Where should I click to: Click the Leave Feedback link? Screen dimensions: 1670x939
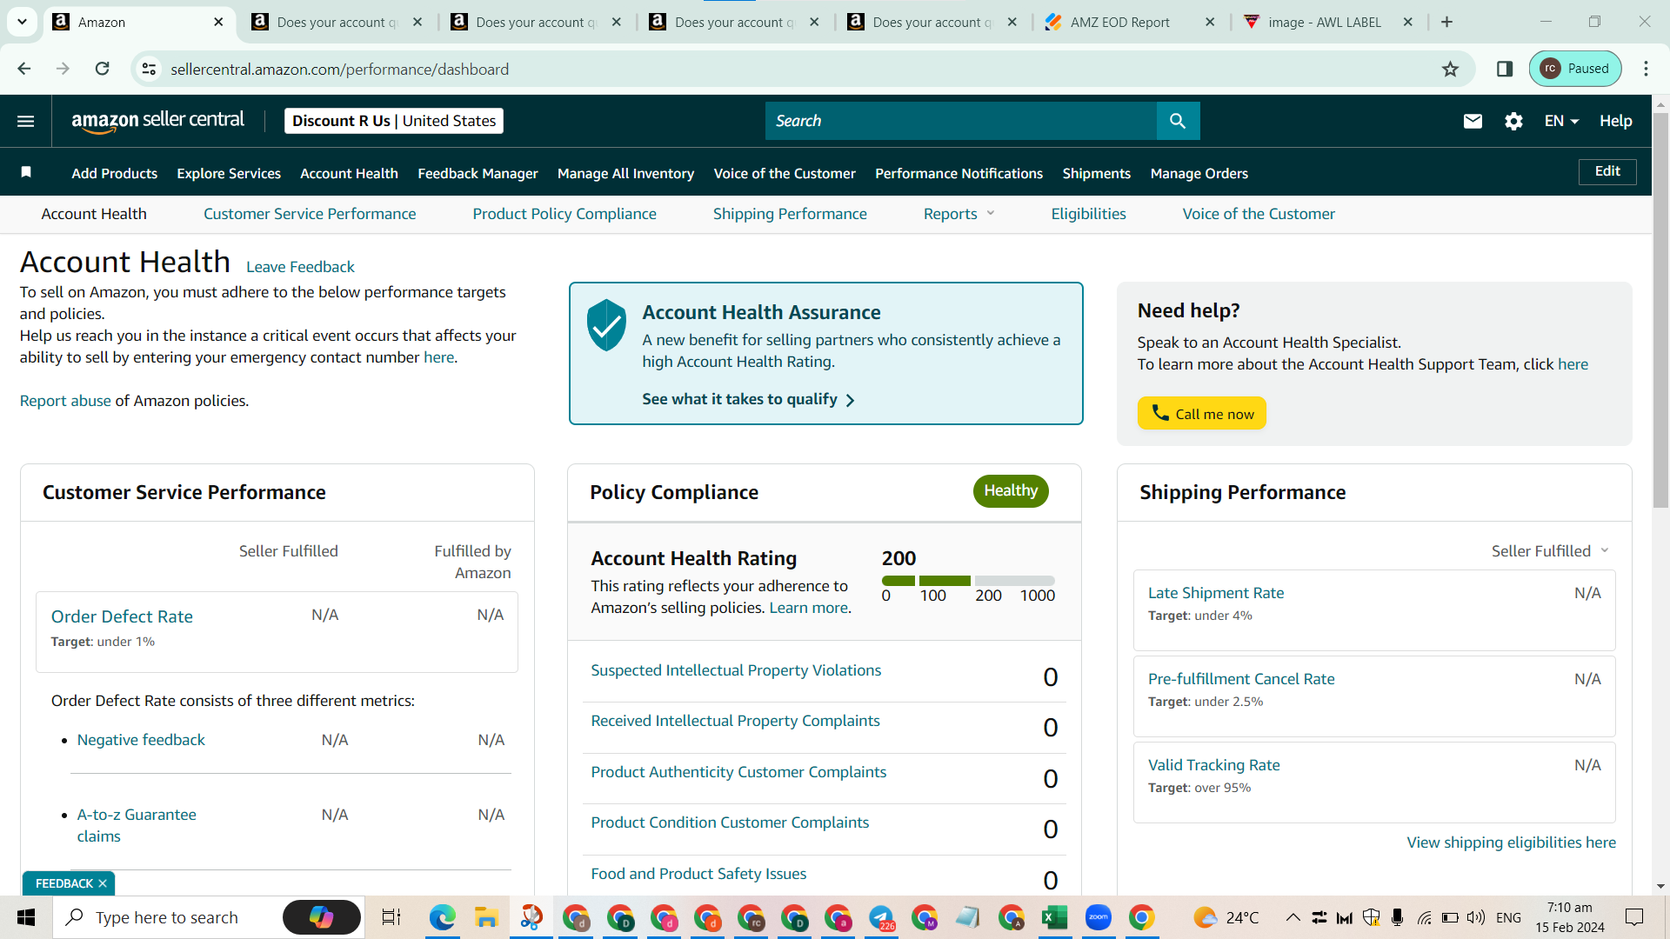[x=300, y=267]
